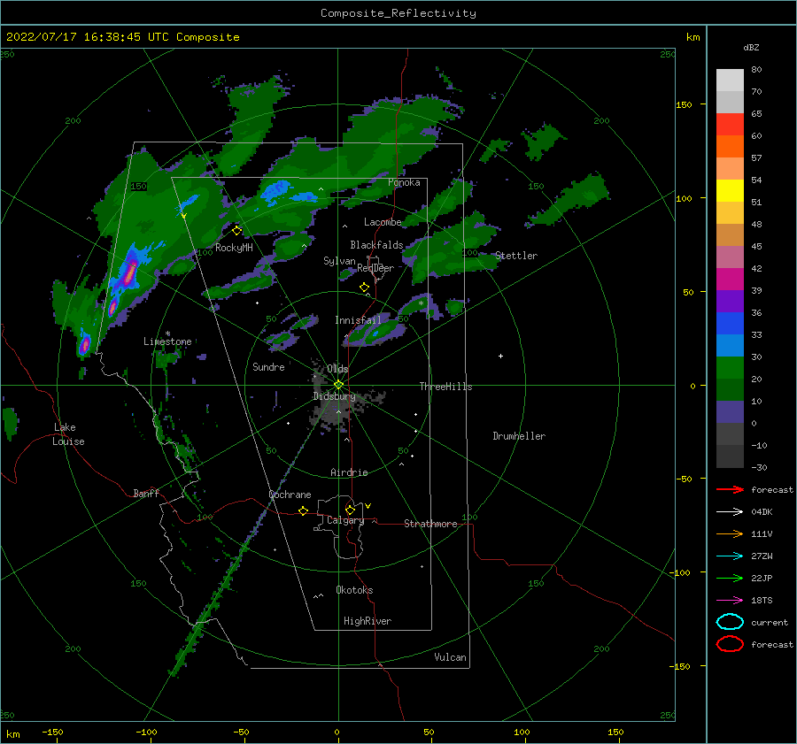Click the Okotoks label
Viewport: 797px width, 744px height.
pos(354,590)
